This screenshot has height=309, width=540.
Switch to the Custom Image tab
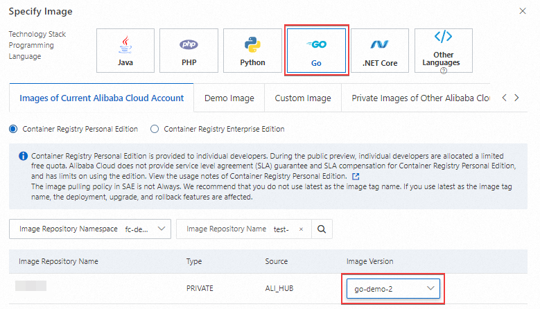tap(303, 98)
